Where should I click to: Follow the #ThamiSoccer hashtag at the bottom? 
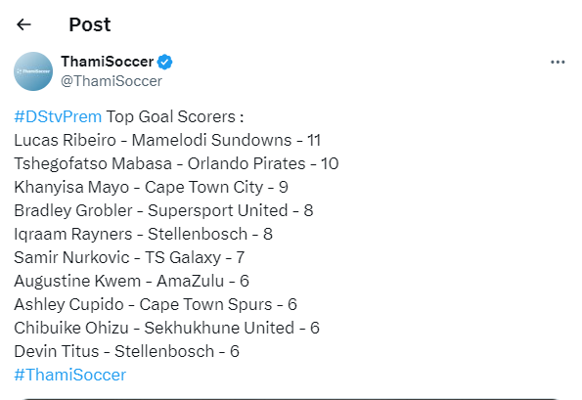point(70,375)
